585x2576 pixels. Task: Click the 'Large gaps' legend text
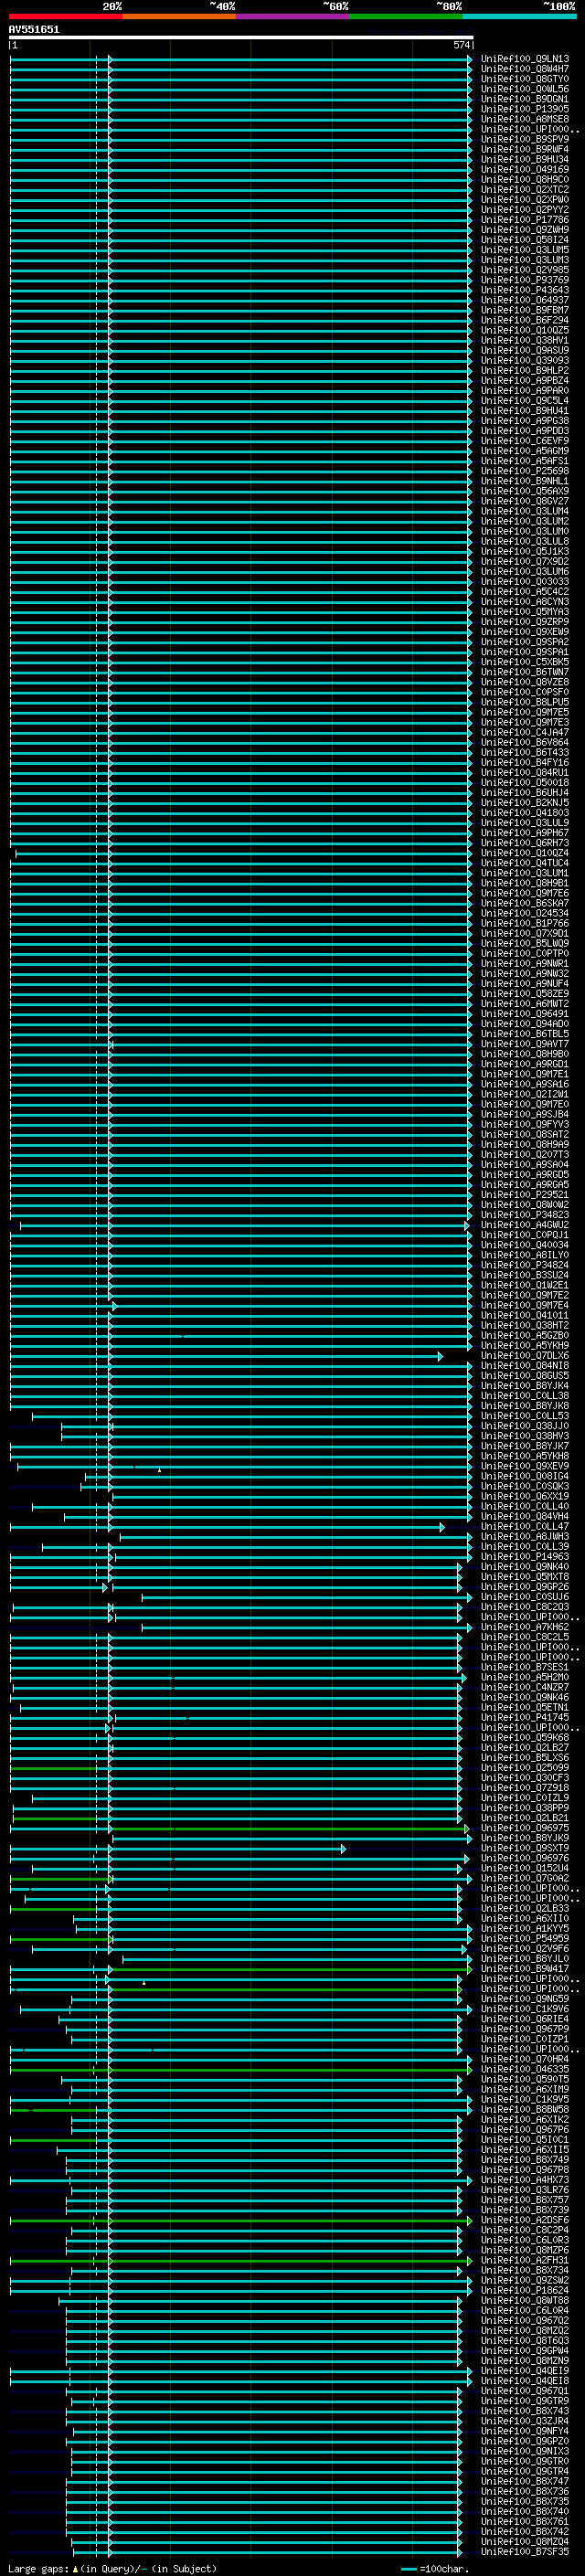tap(38, 2569)
